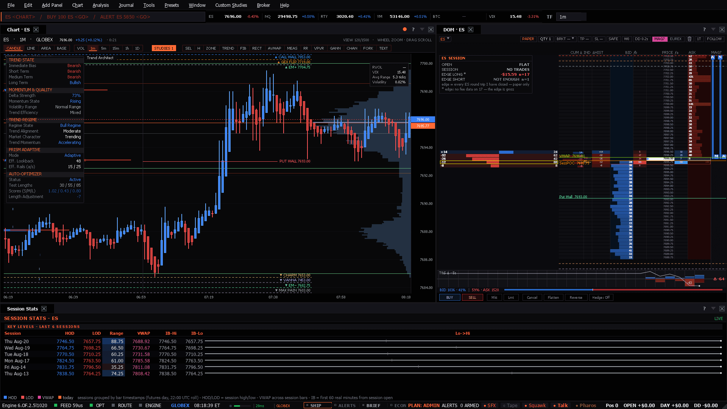
Task: Click the SELL button in DOM
Action: coord(473,298)
